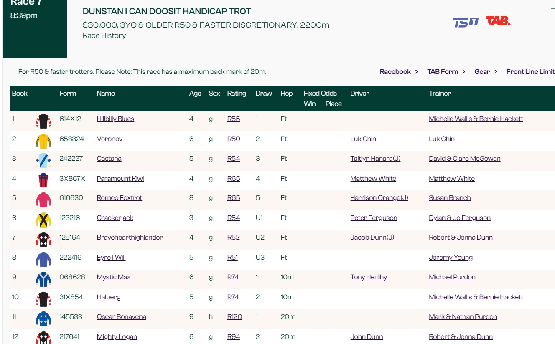Click Oscar Bonavena's R120 rating link

point(234,317)
